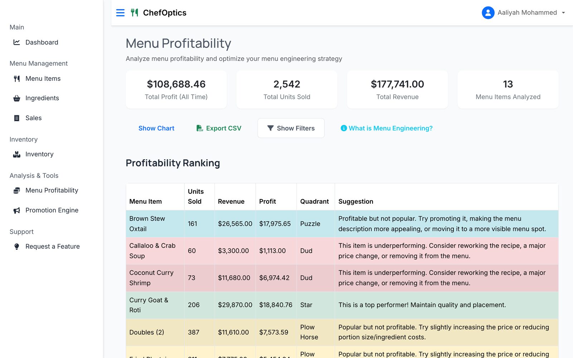Click revenue $26,565.00 cell

(x=235, y=224)
